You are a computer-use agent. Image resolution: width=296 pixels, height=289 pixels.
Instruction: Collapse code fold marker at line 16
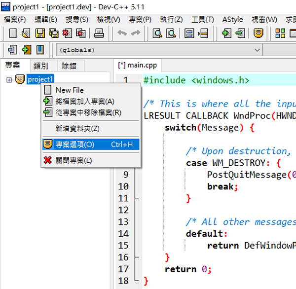[136, 257]
